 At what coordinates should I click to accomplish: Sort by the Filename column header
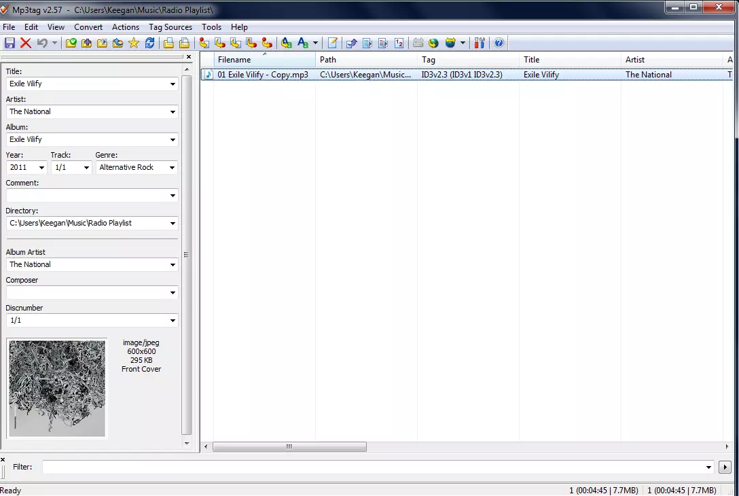pyautogui.click(x=264, y=59)
